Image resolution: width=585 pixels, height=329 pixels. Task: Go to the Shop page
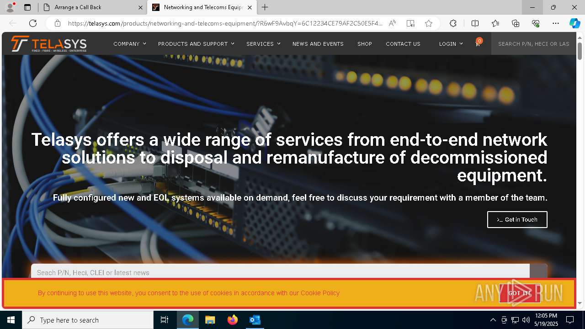(x=365, y=44)
